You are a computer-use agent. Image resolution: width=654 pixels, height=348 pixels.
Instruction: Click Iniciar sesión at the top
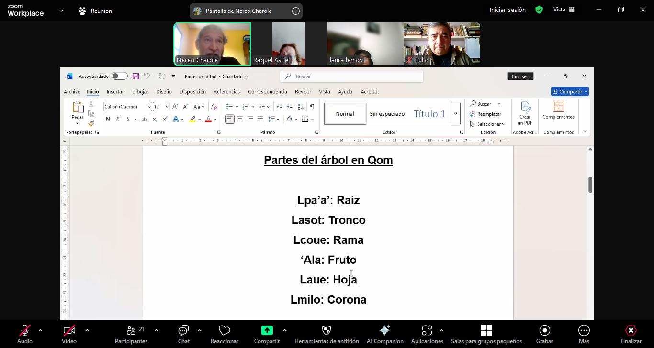[507, 10]
